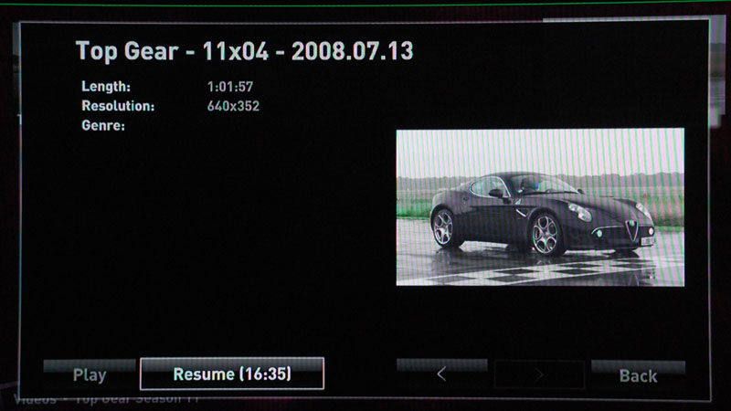Screen dimensions: 731x411
Task: Go to next video with right arrow
Action: (539, 374)
